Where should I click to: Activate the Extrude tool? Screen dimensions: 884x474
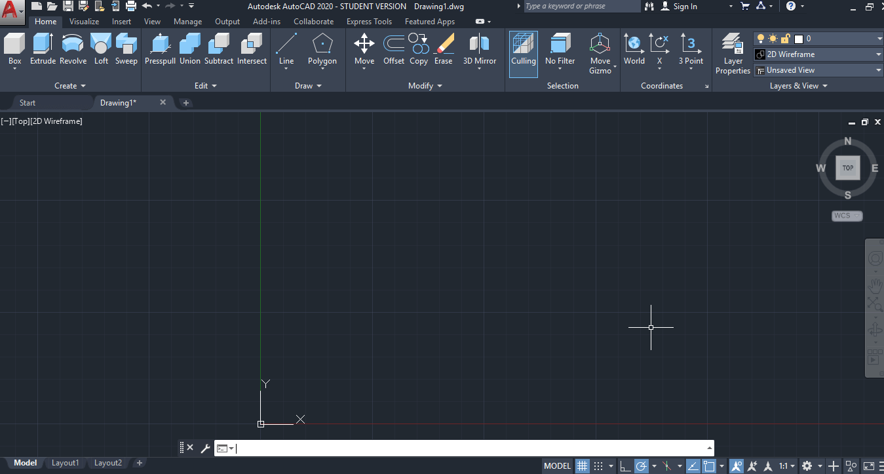tap(43, 49)
